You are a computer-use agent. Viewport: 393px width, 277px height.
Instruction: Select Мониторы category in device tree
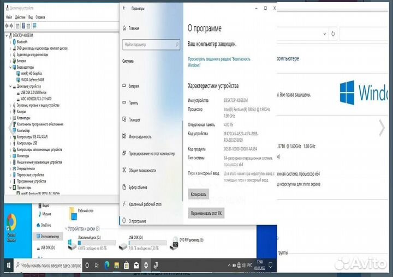point(23,156)
